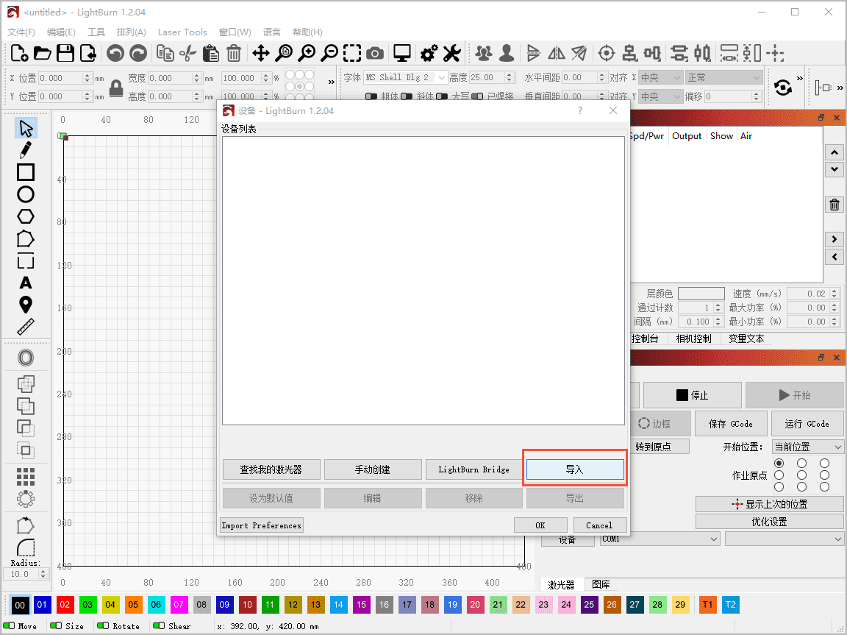Viewport: 847px width, 635px height.
Task: Redo action with the redo arrow
Action: tap(138, 53)
